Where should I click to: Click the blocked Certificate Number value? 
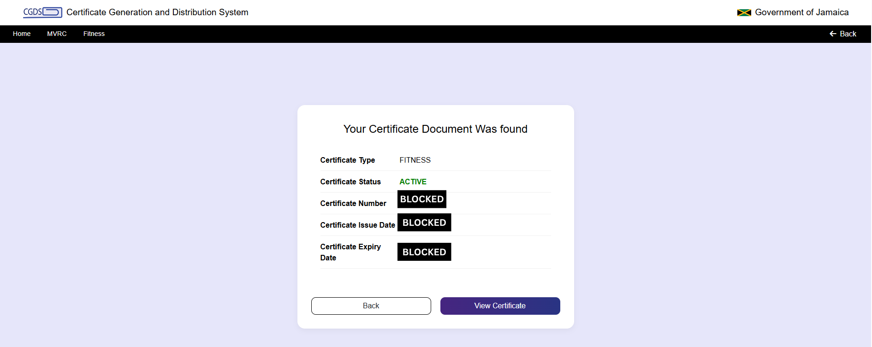coord(421,199)
